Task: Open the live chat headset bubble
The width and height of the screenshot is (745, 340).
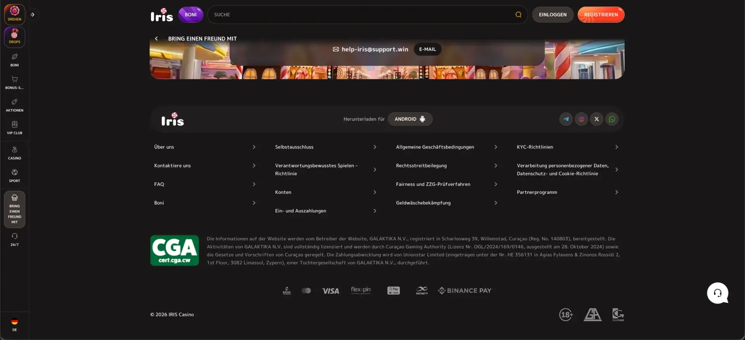Action: point(717,293)
